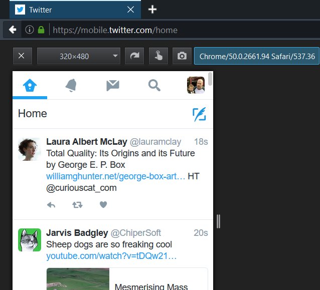Toggle touch event simulation
The image size is (320, 290).
click(x=158, y=56)
